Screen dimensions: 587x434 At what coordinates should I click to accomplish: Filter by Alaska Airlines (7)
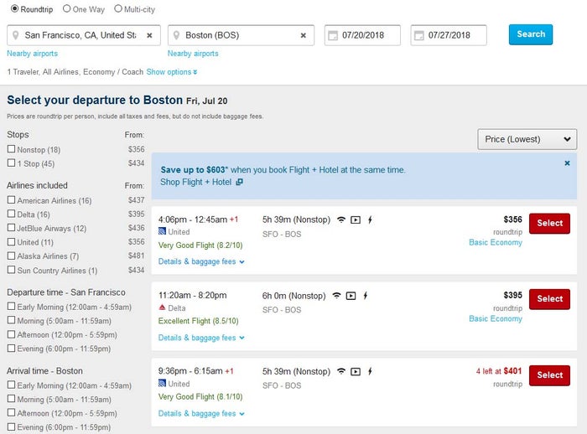(11, 256)
